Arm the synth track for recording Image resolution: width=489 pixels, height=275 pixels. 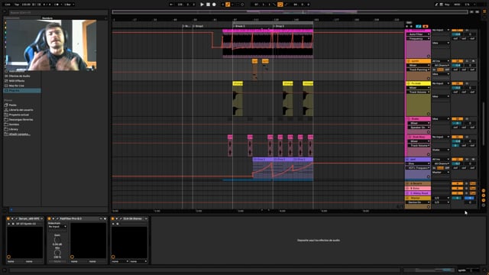pyautogui.click(x=473, y=61)
